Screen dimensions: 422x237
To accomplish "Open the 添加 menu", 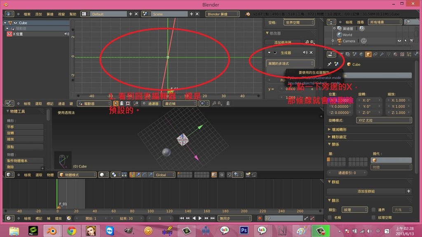I will point(38,14).
